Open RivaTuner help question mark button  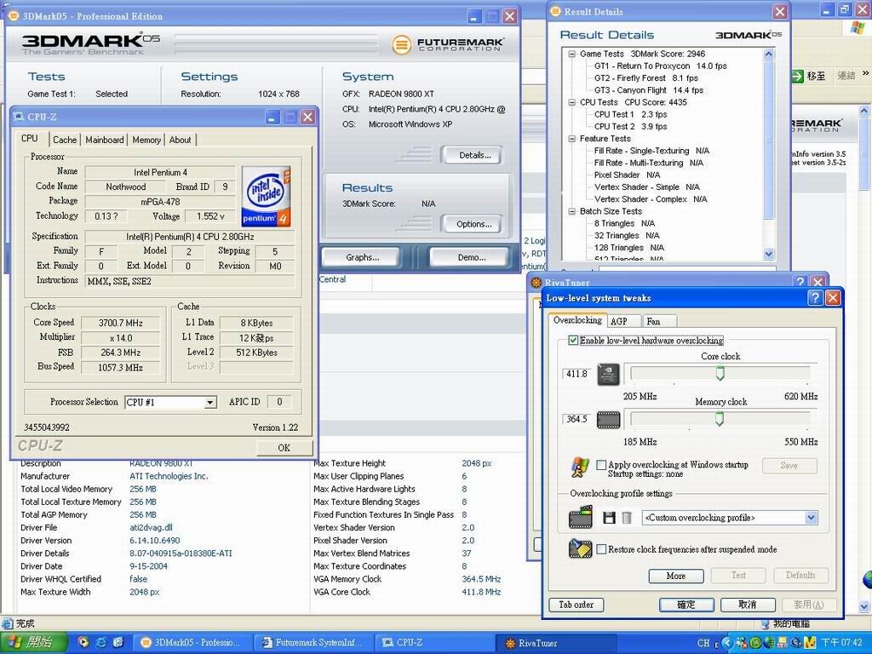click(800, 282)
